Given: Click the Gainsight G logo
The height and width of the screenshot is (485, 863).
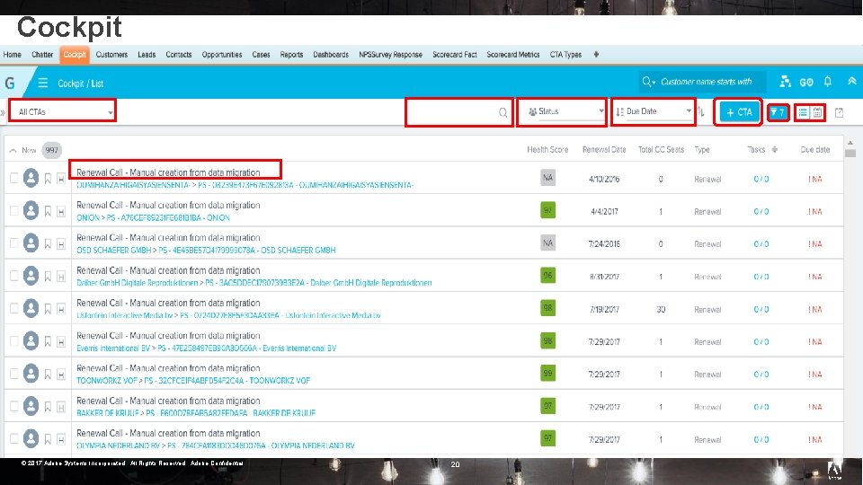Looking at the screenshot, I should [x=10, y=83].
